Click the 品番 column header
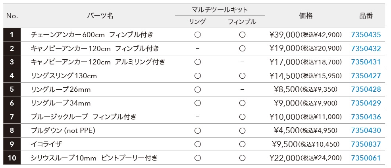Viewport: 391px width, 168px height. pos(366,16)
